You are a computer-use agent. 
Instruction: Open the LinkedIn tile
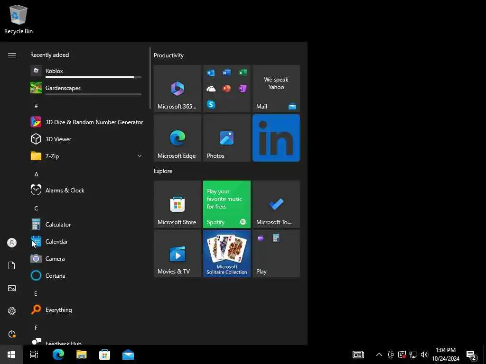276,138
